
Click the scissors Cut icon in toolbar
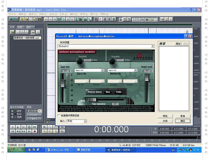68,19
